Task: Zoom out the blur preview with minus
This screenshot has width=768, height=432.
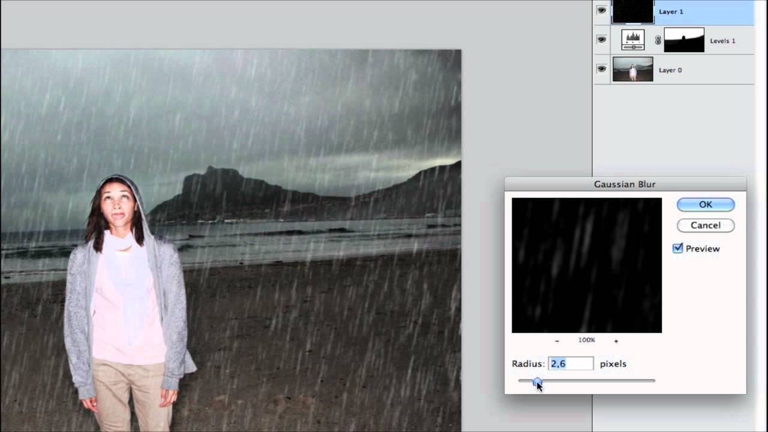Action: 557,341
